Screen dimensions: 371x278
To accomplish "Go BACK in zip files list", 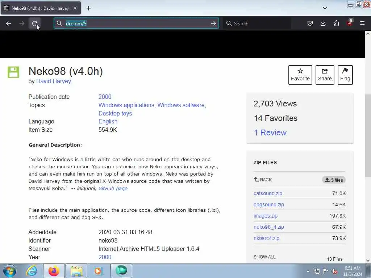I will (x=263, y=180).
